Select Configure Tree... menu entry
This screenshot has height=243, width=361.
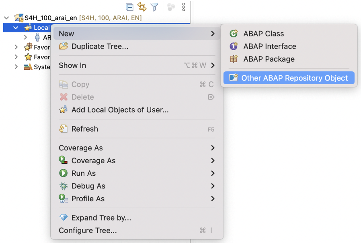point(137,230)
